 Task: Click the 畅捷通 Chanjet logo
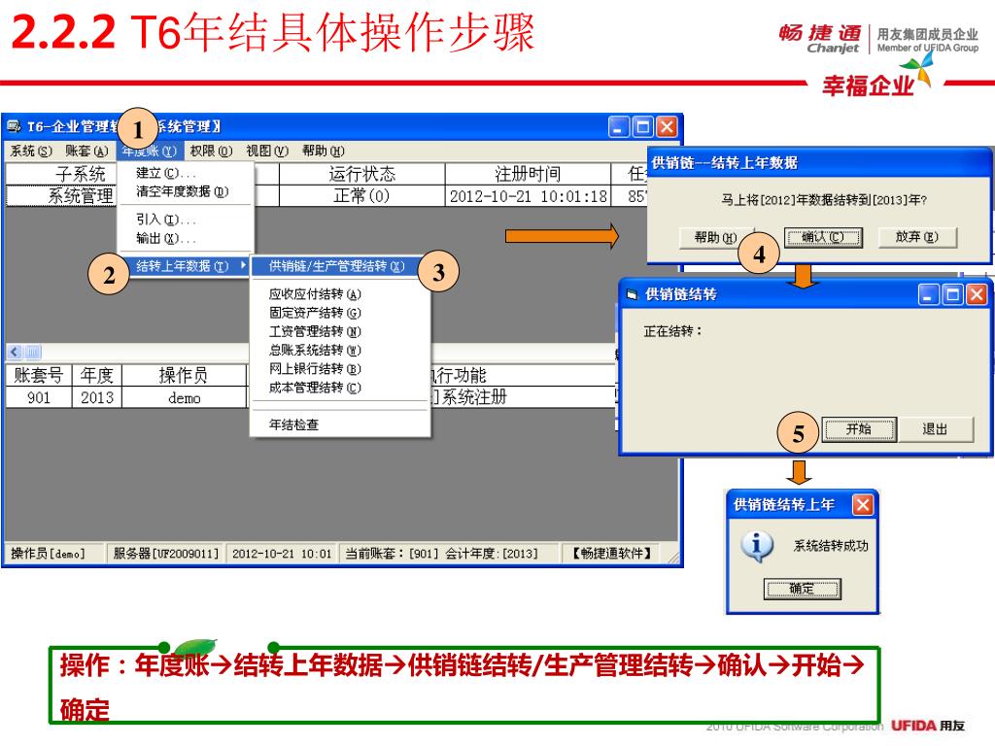point(819,39)
